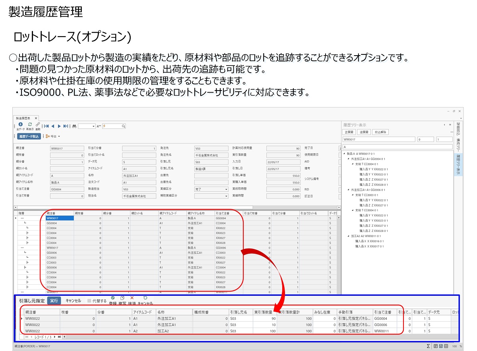Click the magnifier icon in filter box
477x351 pixels.
click(x=124, y=126)
